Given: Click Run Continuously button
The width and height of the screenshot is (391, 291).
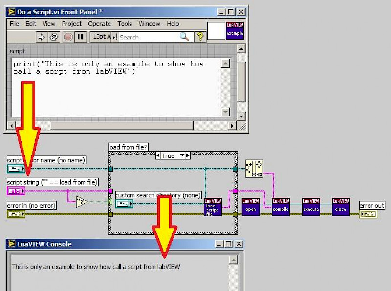Looking at the screenshot, I should tap(54, 37).
